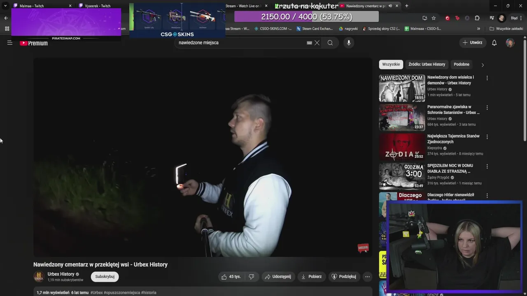
Task: Open YouTube notifications bell
Action: pyautogui.click(x=494, y=43)
